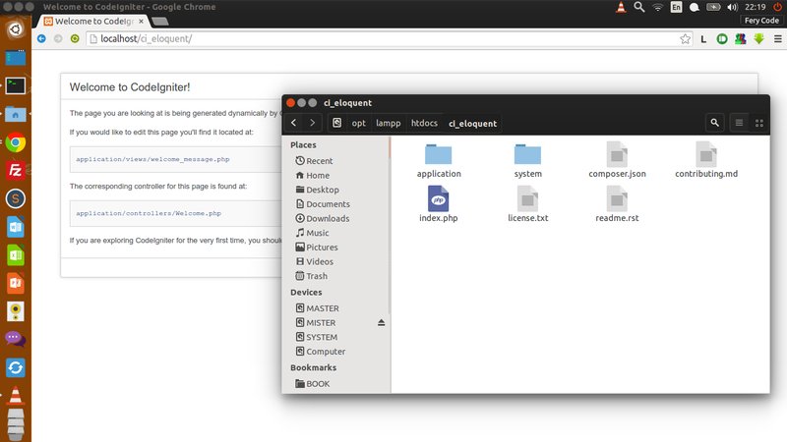
Task: Select the composer.json file
Action: click(617, 155)
